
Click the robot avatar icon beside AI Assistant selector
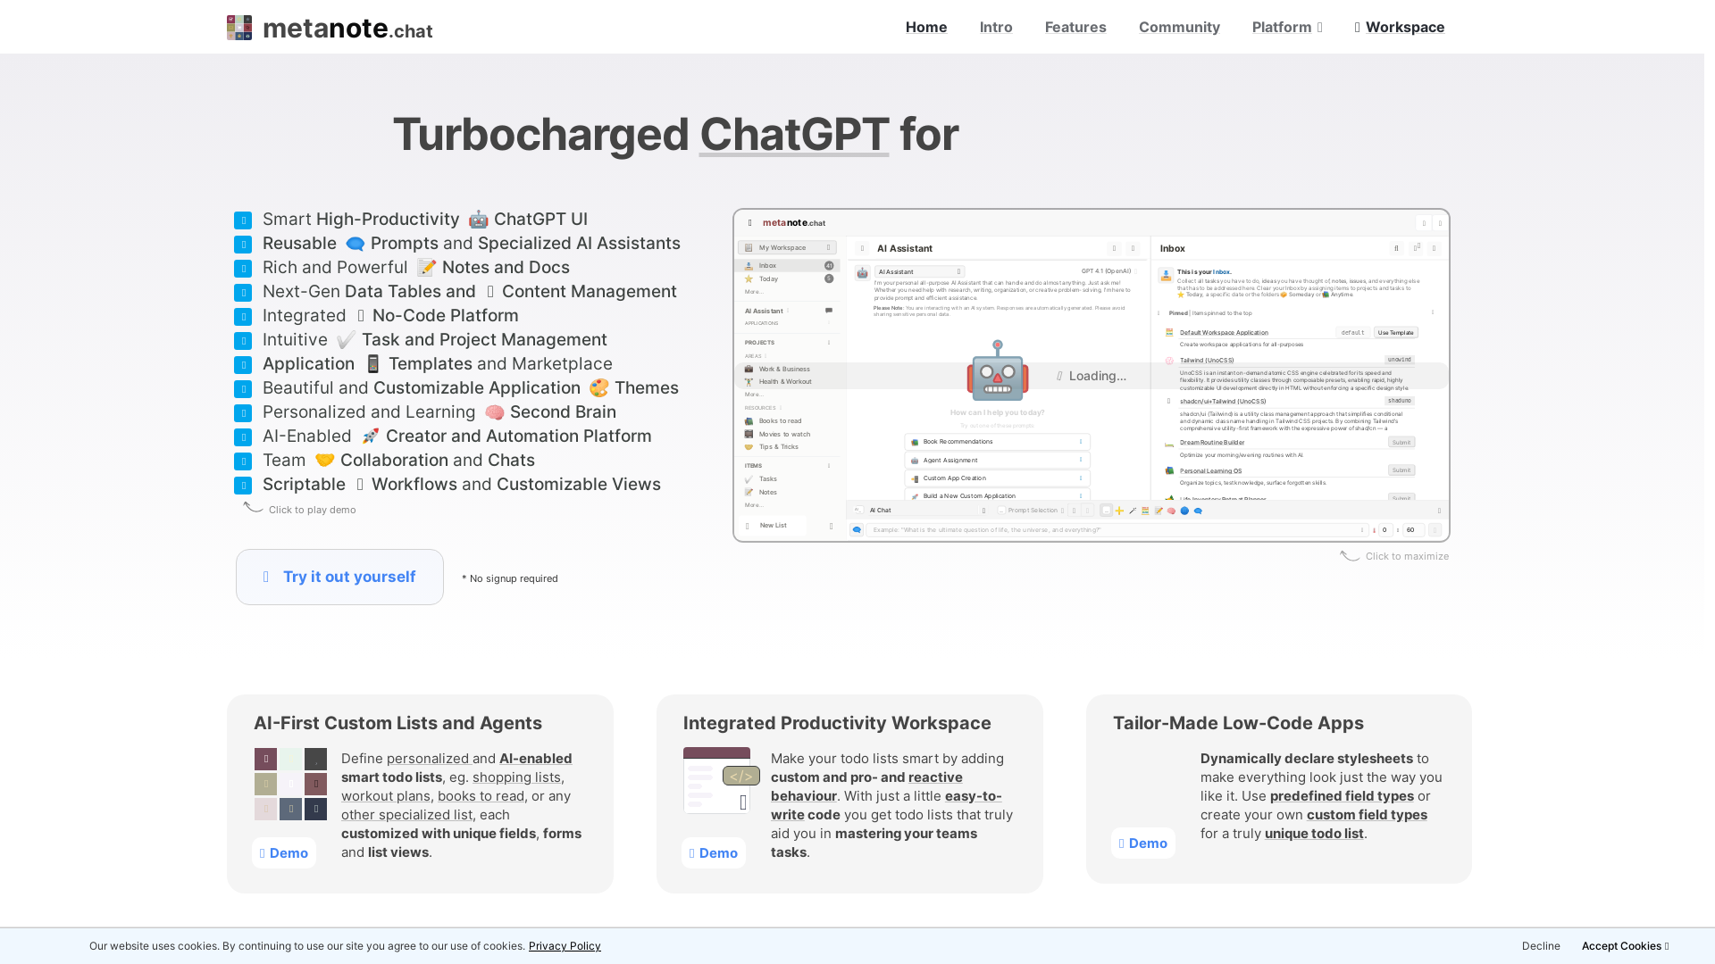[x=862, y=273]
